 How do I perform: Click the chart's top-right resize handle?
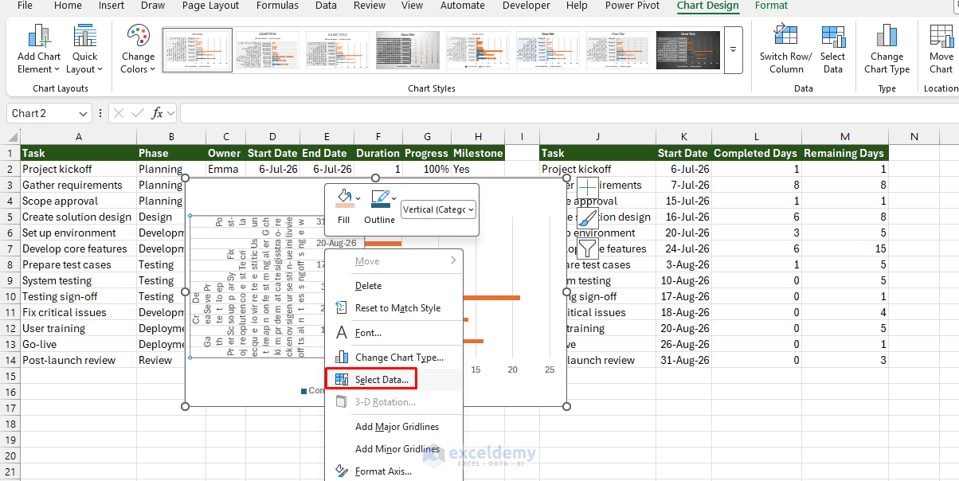coord(566,179)
